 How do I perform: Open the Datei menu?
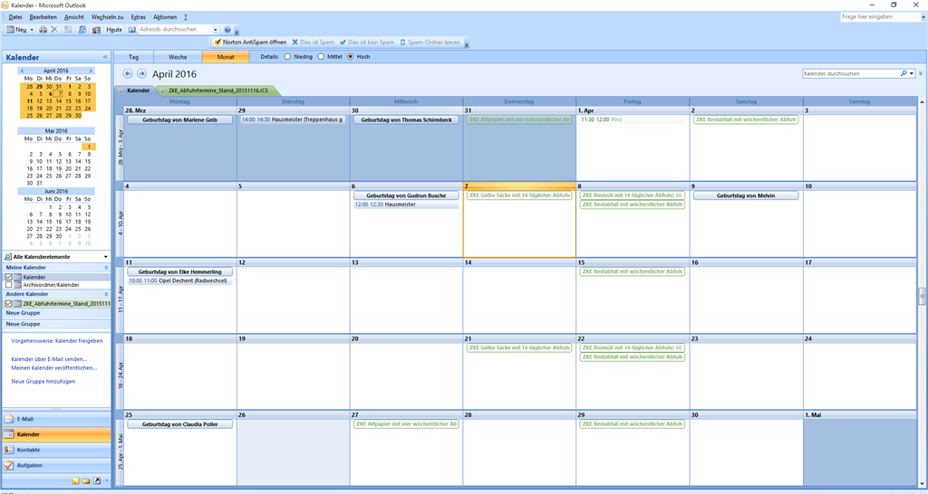[x=15, y=17]
